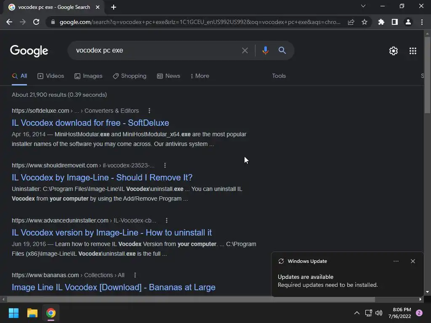431x323 pixels.
Task: Click the horizontal scrollbar thumb
Action: 191,299
